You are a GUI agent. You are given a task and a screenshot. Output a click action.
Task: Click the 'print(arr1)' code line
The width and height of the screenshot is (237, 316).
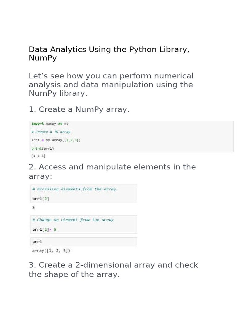tap(43, 148)
